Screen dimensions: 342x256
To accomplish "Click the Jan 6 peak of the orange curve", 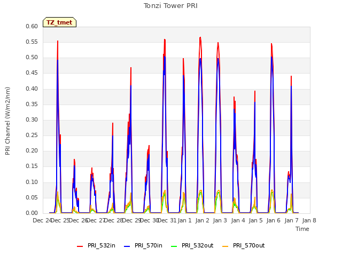I will (x=272, y=190).
